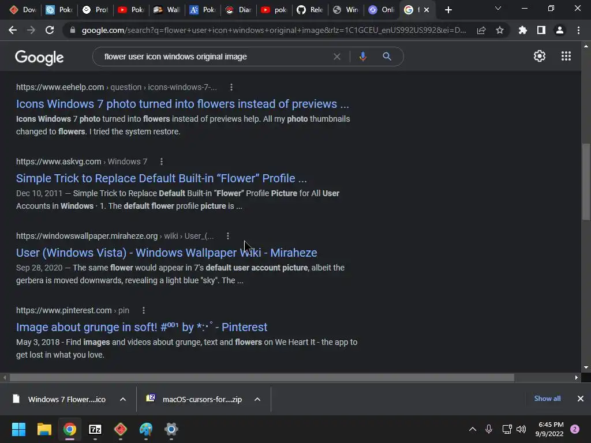Close the active Google search tab
Viewport: 591px width, 443px height.
427,10
